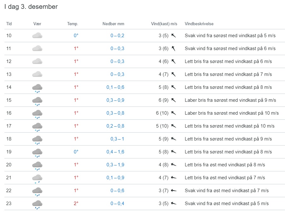
Task: Click the 'I dag 3. desember' heading
Action: [x=31, y=7]
